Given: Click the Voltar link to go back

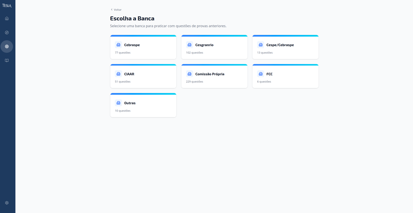Looking at the screenshot, I should pyautogui.click(x=117, y=9).
